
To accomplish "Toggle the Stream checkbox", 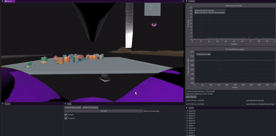I will [x=66, y=115].
